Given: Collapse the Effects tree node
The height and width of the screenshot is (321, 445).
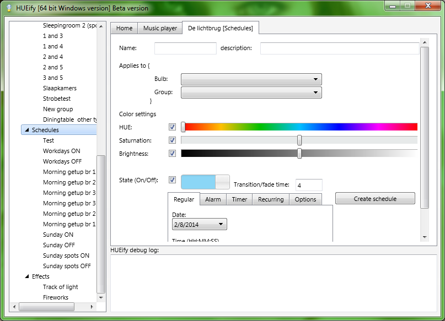Looking at the screenshot, I should point(27,276).
